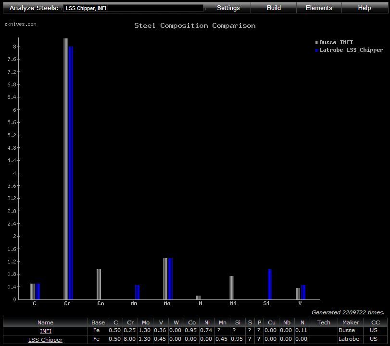Click the Mo column header in table
This screenshot has height=346, width=390.
146,322
